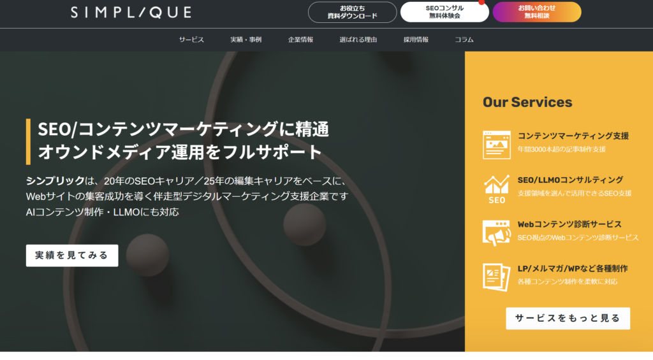This screenshot has width=653, height=360.
Task: Open the コラム navigation item
Action: click(x=464, y=40)
